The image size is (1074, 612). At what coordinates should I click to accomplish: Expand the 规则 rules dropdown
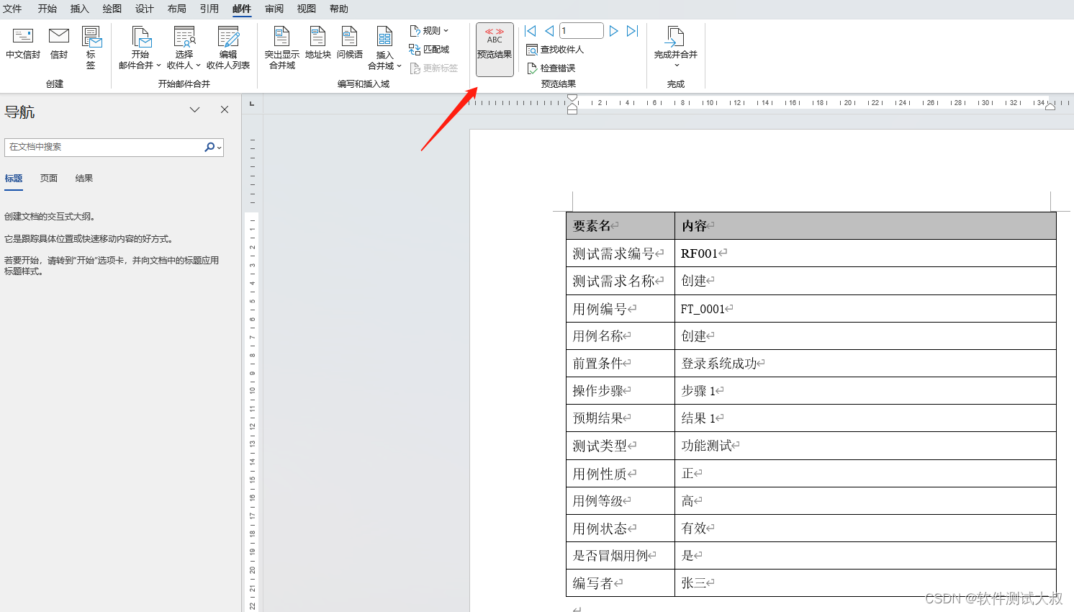pos(429,31)
